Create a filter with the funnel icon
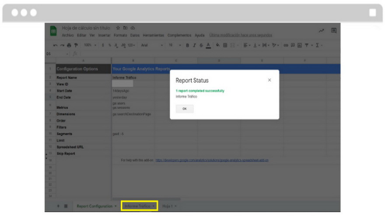This screenshot has height=216, width=385. pyautogui.click(x=307, y=45)
